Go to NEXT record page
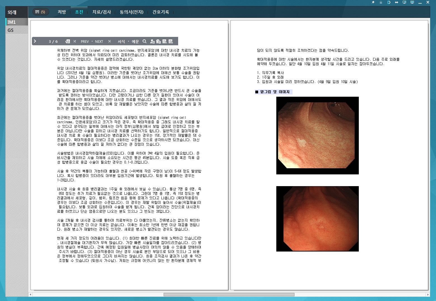Image resolution: width=436 pixels, height=301 pixels. (99, 41)
